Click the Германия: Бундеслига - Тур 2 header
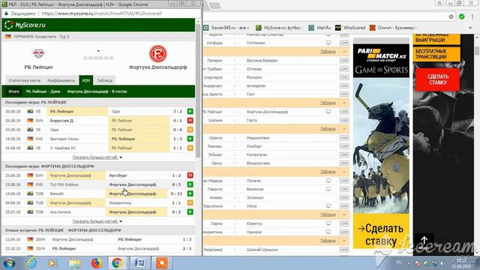The height and width of the screenshot is (270, 480). pos(41,37)
